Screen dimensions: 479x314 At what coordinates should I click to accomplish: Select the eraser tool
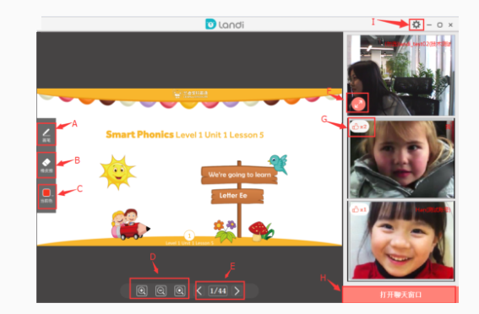tap(46, 165)
